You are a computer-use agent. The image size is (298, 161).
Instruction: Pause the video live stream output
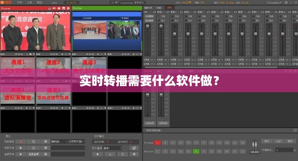click(x=21, y=142)
